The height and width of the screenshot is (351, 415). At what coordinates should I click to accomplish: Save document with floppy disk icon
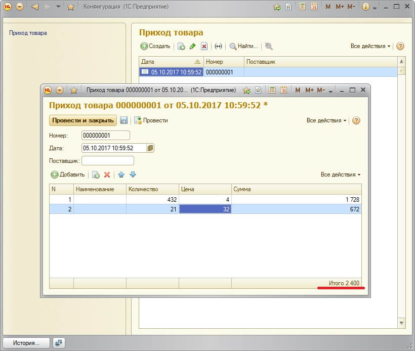pyautogui.click(x=123, y=120)
